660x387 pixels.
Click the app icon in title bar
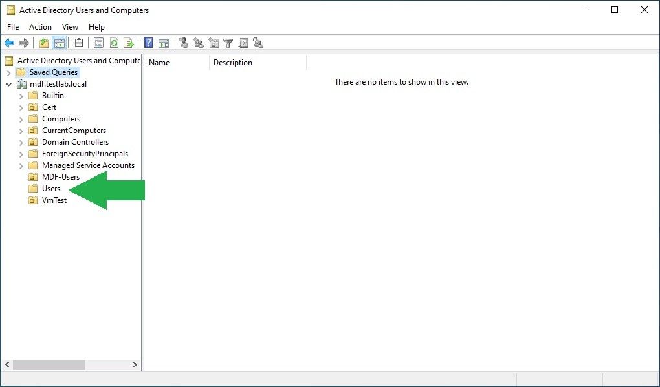[x=10, y=10]
